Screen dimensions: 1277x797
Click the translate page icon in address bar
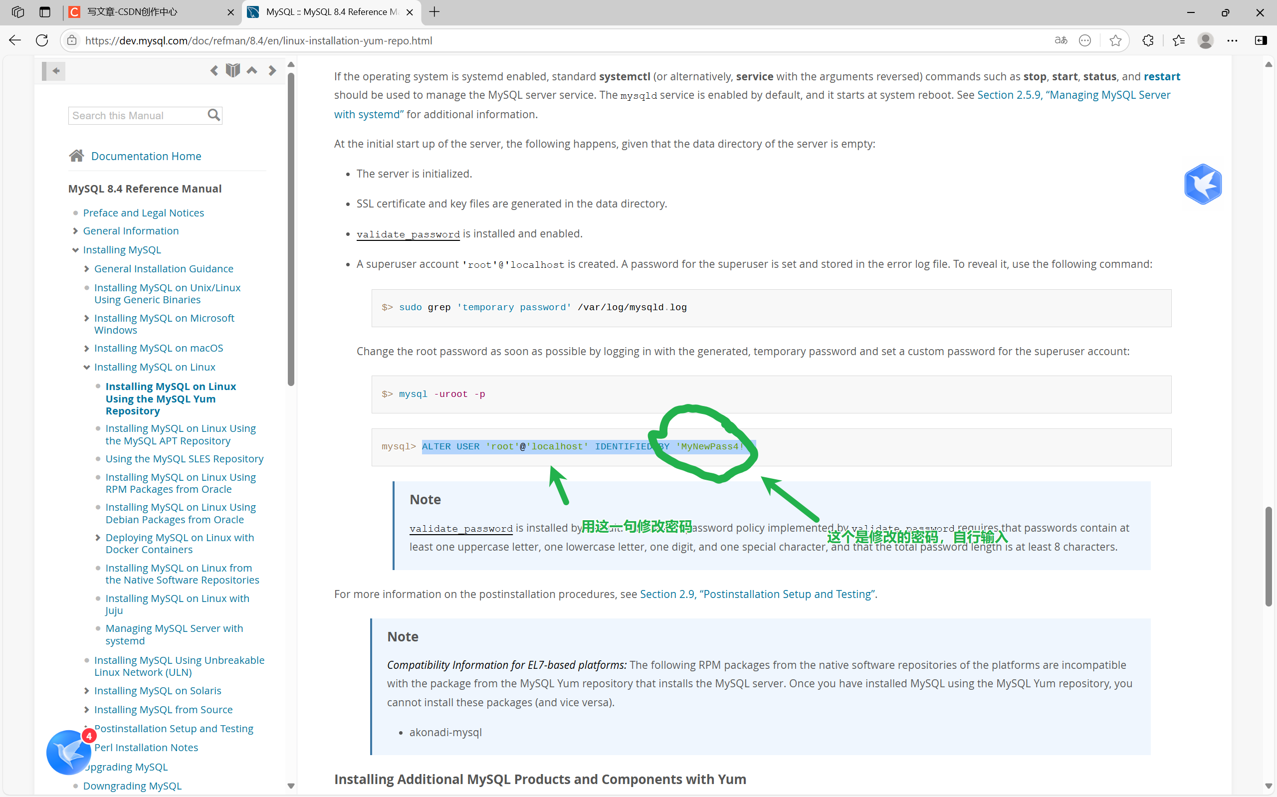tap(1061, 40)
